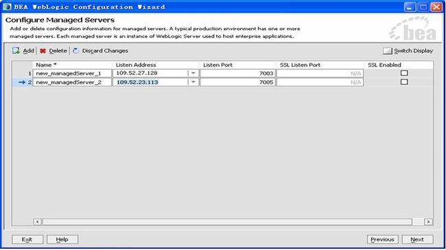Go to Next wizard step

(x=418, y=239)
